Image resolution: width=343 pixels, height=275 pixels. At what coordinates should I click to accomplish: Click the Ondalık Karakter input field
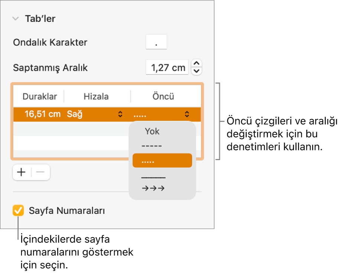(156, 42)
